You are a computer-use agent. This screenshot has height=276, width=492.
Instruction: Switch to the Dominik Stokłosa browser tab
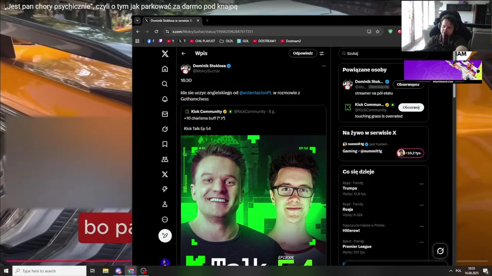[171, 20]
